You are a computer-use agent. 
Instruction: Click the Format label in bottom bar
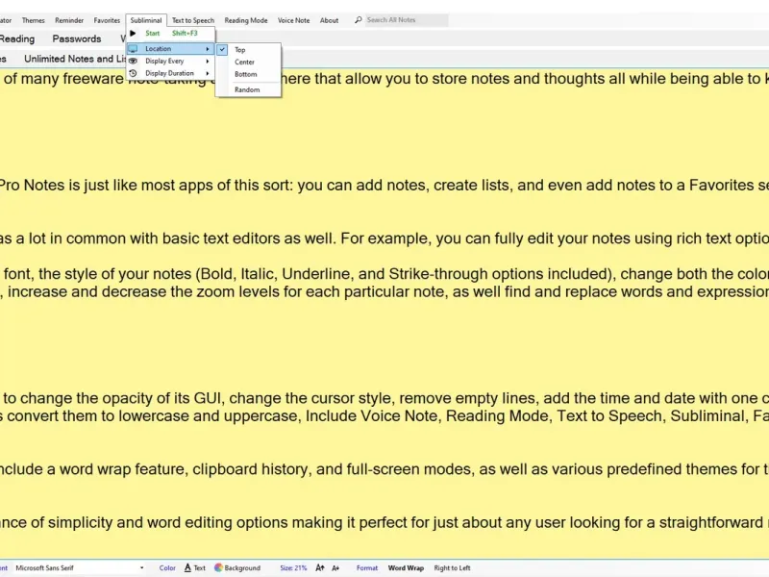[367, 567]
